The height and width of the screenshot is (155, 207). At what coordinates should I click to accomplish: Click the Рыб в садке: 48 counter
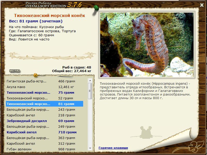click(x=77, y=67)
